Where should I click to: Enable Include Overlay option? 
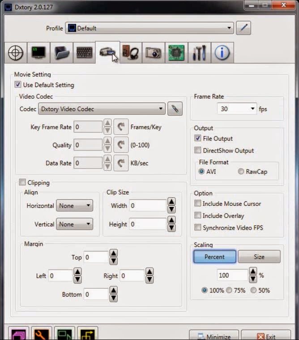(x=197, y=215)
